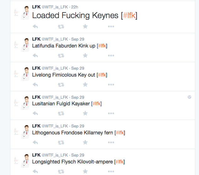The height and width of the screenshot is (175, 199).
Task: Open more options on Latifundia Faburden tweet
Action: [x=111, y=56]
